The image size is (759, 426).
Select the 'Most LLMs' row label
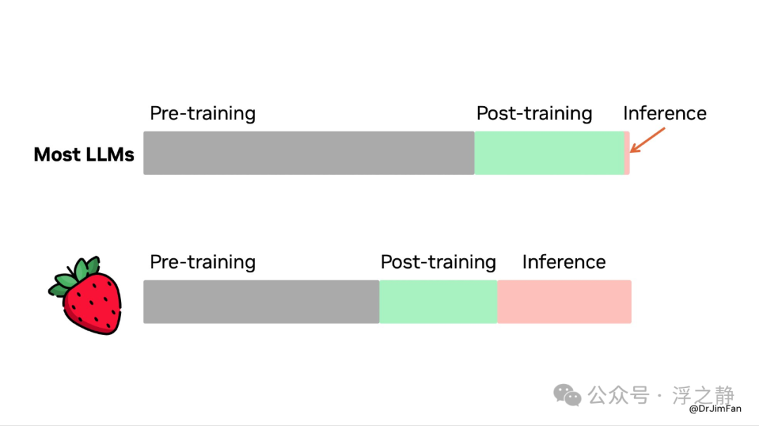[x=84, y=154]
